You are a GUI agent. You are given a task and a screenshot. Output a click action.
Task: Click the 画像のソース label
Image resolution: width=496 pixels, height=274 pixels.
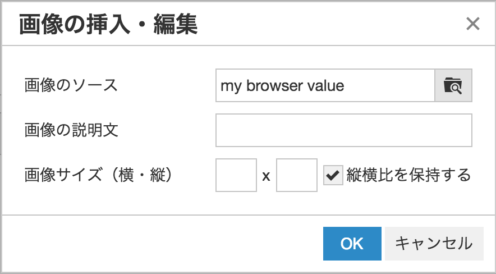pos(71,85)
